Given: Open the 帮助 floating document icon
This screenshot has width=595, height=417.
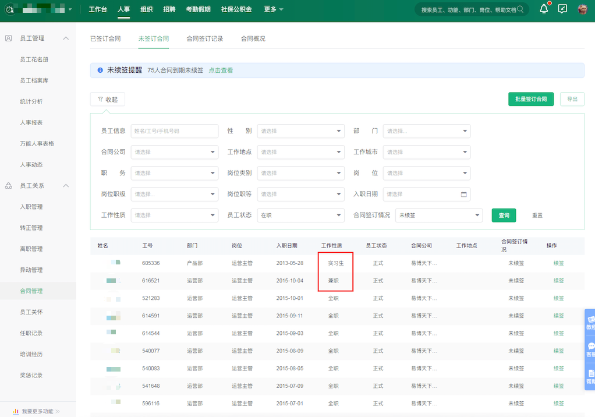Looking at the screenshot, I should pyautogui.click(x=590, y=377).
